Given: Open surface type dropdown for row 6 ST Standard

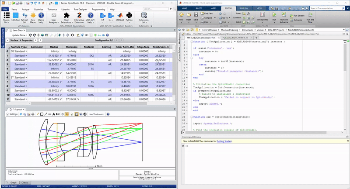Looking at the screenshot, I should (26, 77).
